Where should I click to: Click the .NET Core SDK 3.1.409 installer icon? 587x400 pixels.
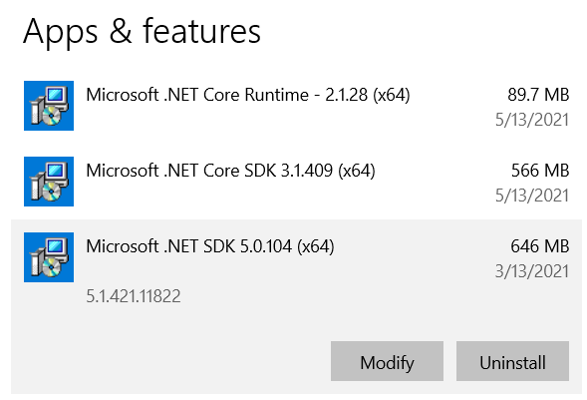[49, 182]
